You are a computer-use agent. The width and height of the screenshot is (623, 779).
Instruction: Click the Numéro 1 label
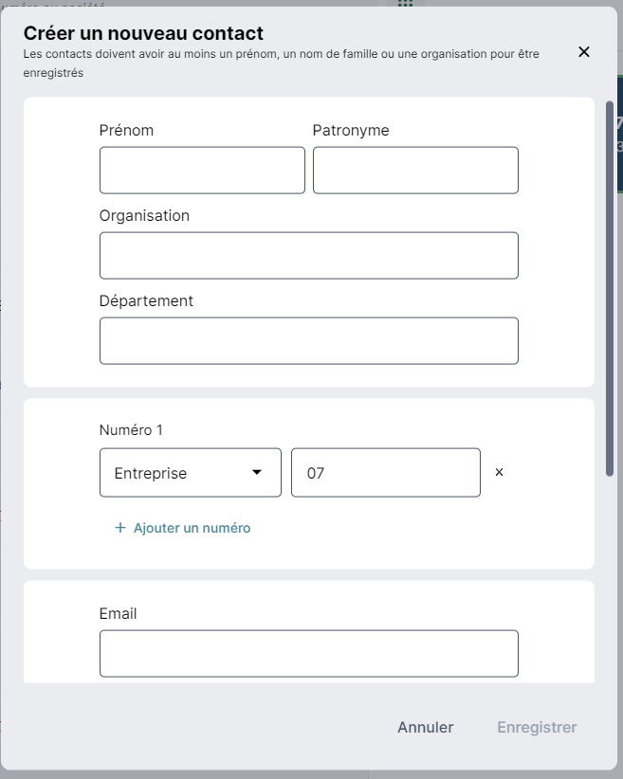(131, 429)
